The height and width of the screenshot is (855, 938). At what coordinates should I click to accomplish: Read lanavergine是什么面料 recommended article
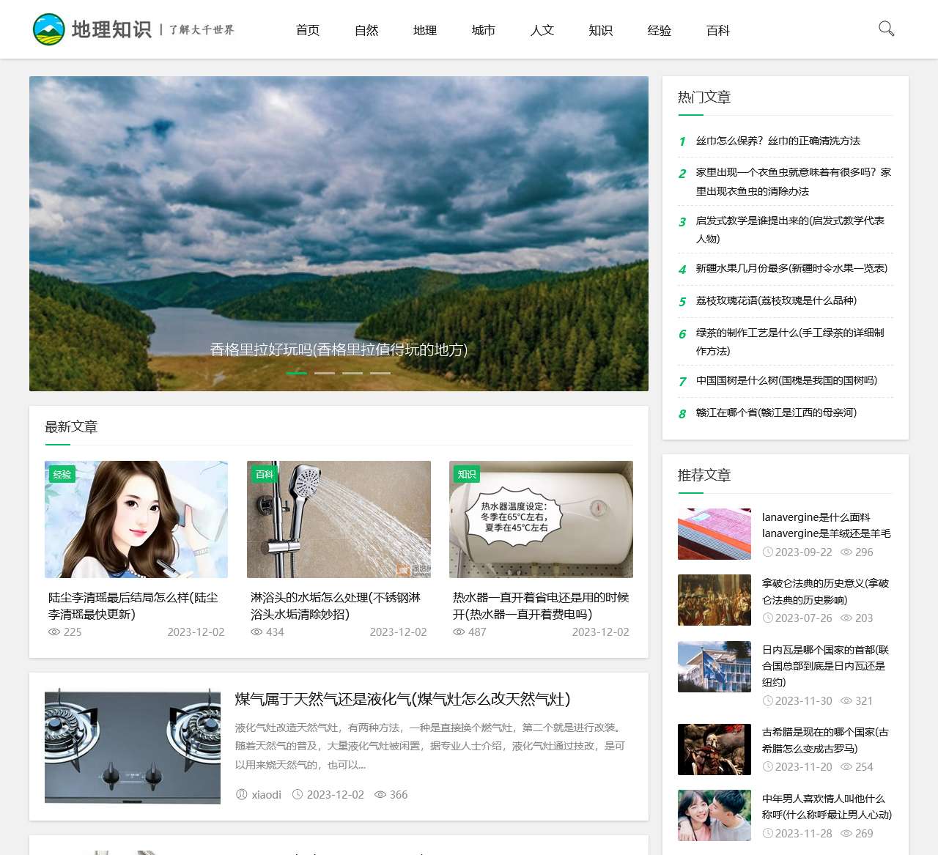click(x=827, y=525)
